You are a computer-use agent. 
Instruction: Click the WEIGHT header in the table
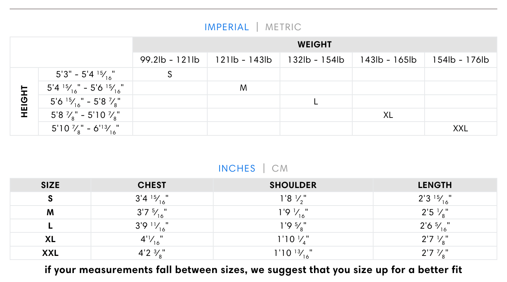click(x=315, y=44)
